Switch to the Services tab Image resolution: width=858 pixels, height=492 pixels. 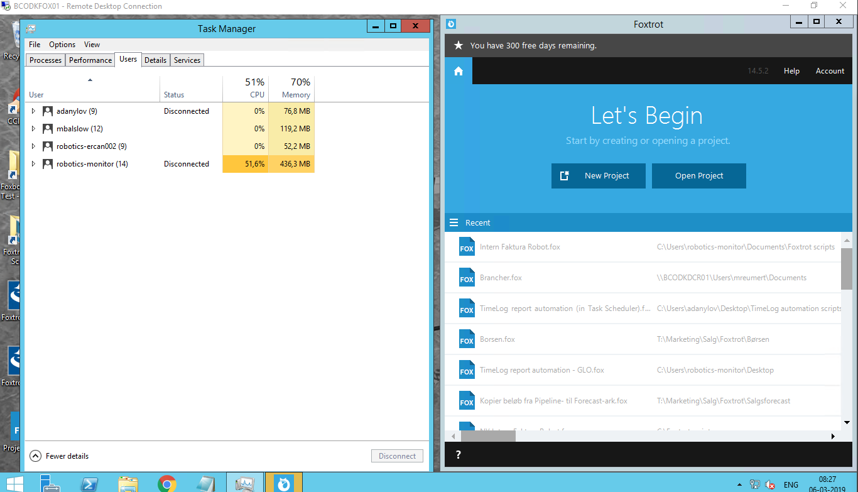[187, 60]
